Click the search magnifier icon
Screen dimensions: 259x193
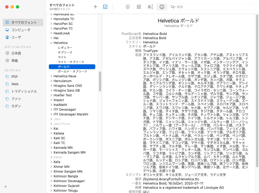pos(173,7)
